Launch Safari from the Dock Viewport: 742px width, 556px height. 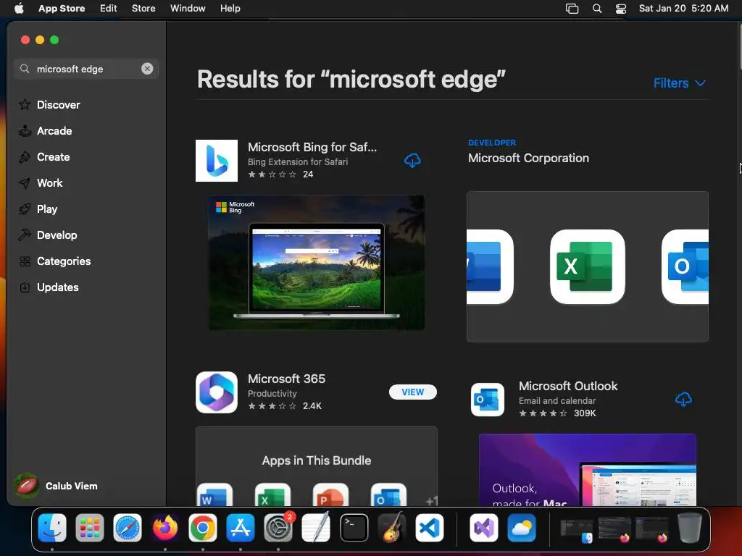tap(128, 528)
